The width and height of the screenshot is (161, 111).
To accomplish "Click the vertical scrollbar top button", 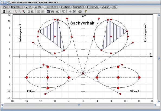I will click(159, 15).
